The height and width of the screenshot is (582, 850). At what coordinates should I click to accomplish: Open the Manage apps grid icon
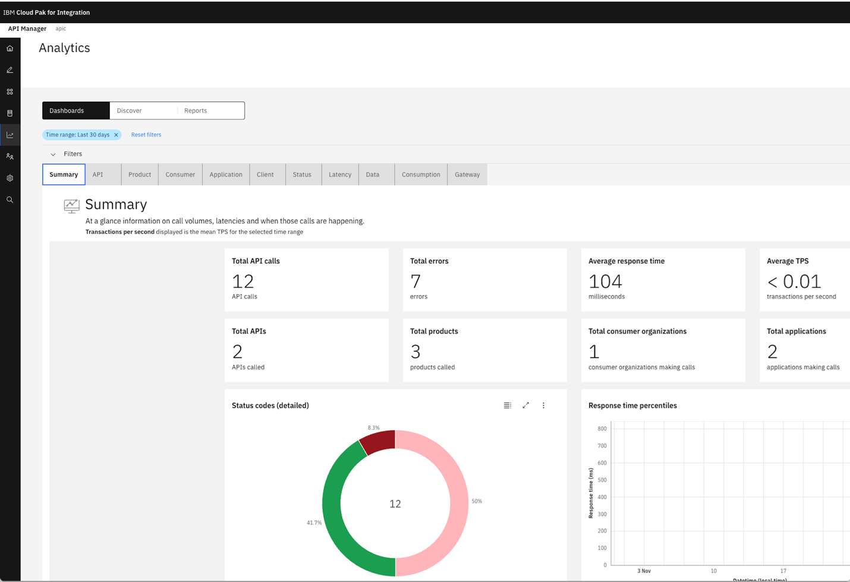(x=10, y=92)
